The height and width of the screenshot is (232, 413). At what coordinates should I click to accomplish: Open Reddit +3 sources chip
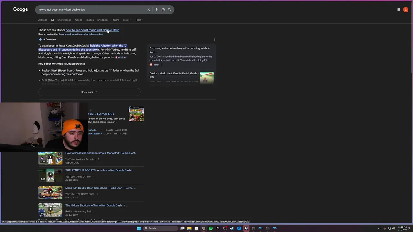click(x=121, y=57)
